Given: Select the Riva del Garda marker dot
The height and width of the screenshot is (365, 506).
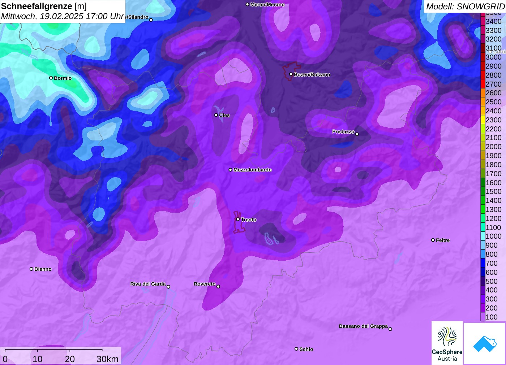Looking at the screenshot, I should (x=168, y=287).
